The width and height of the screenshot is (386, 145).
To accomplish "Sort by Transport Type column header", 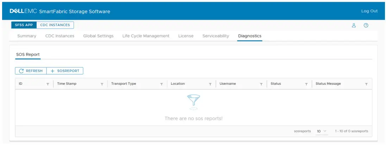I will [x=124, y=84].
